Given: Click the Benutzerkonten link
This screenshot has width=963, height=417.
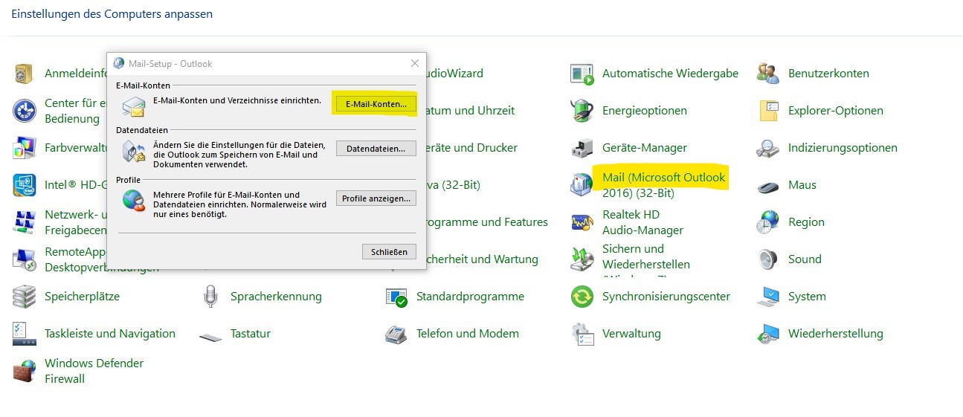Looking at the screenshot, I should pyautogui.click(x=828, y=74).
